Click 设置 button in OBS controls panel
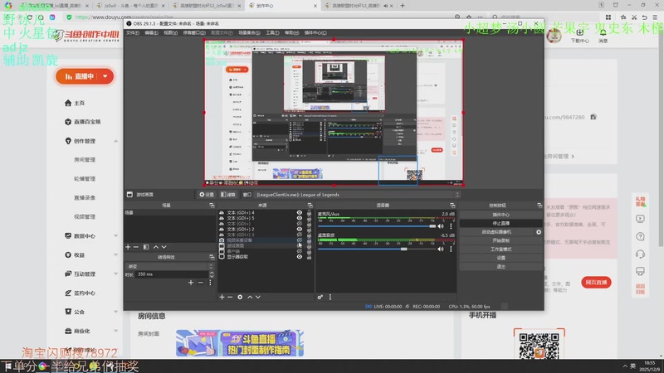The width and height of the screenshot is (664, 373). coord(501,258)
